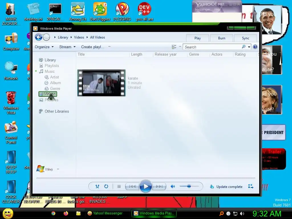Open the Play tab
Image resolution: width=292 pixels, height=219 pixels.
click(198, 38)
